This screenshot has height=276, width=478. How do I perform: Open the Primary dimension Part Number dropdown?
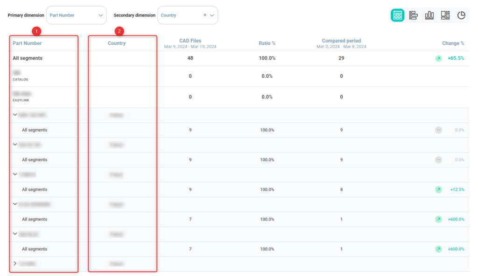coord(76,15)
